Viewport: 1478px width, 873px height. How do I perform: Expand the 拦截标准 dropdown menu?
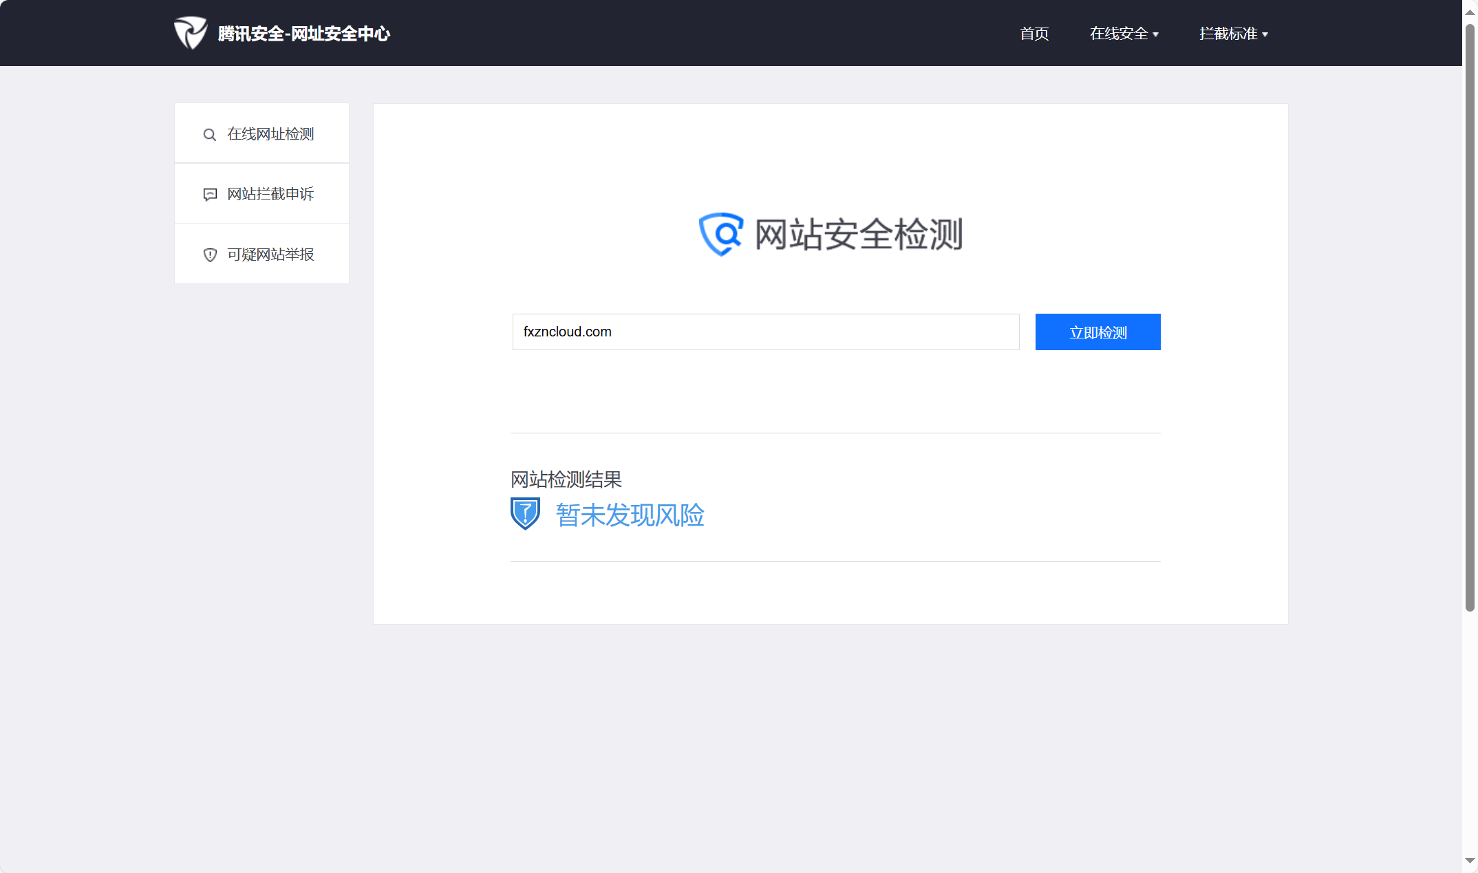click(x=1228, y=34)
